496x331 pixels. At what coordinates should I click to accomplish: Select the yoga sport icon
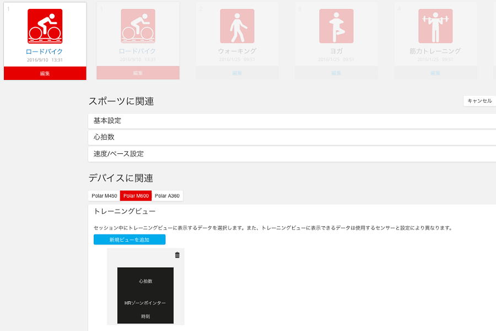pyautogui.click(x=336, y=26)
